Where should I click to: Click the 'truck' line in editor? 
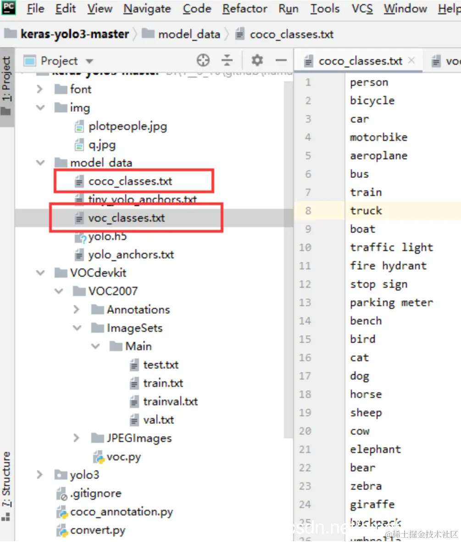(366, 211)
